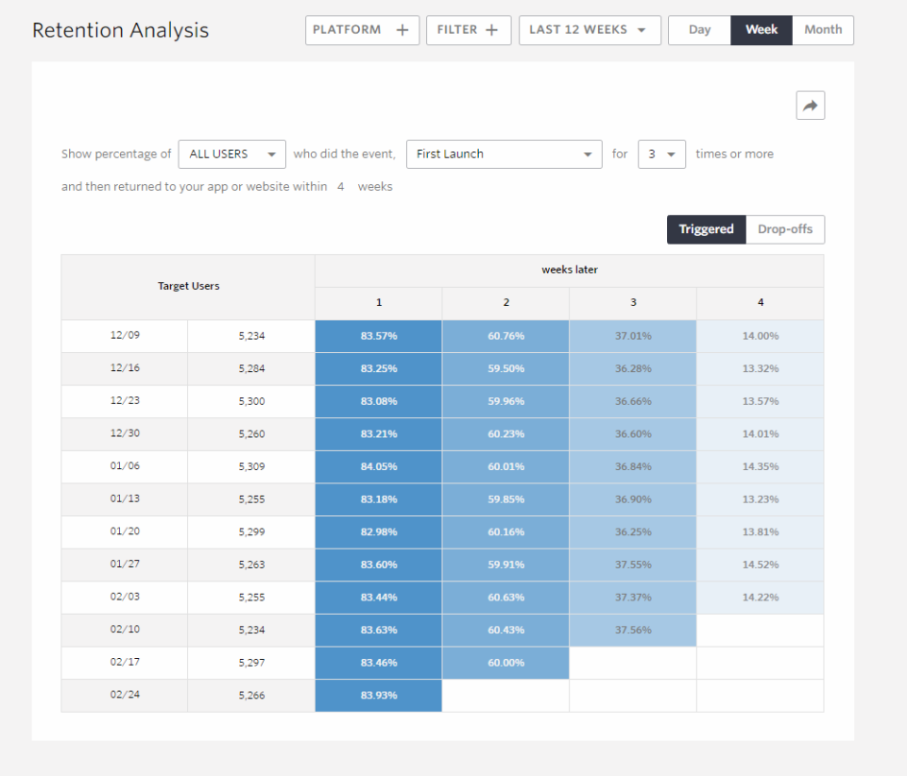Click the 01/27 date cell
This screenshot has width=907, height=776.
pos(125,565)
